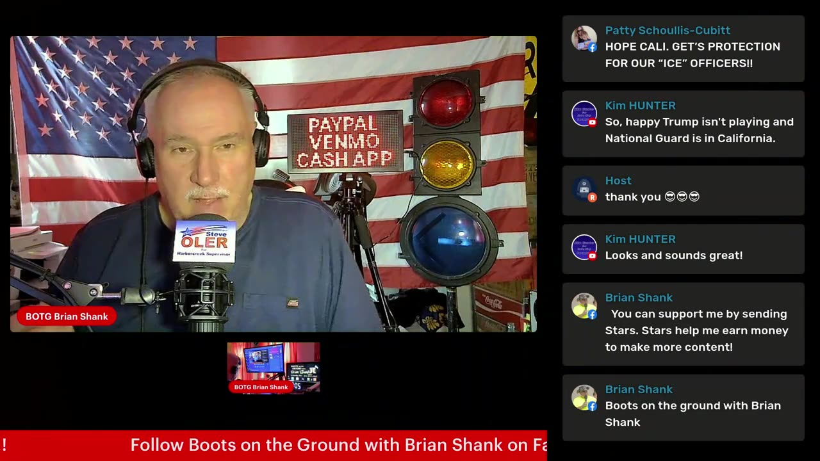Select the small secondary camera thumbnail
Image resolution: width=820 pixels, height=461 pixels.
274,368
